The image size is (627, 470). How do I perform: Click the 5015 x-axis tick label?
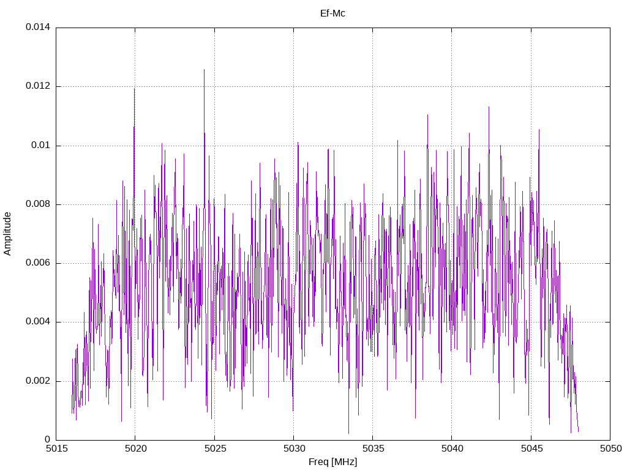(56, 449)
